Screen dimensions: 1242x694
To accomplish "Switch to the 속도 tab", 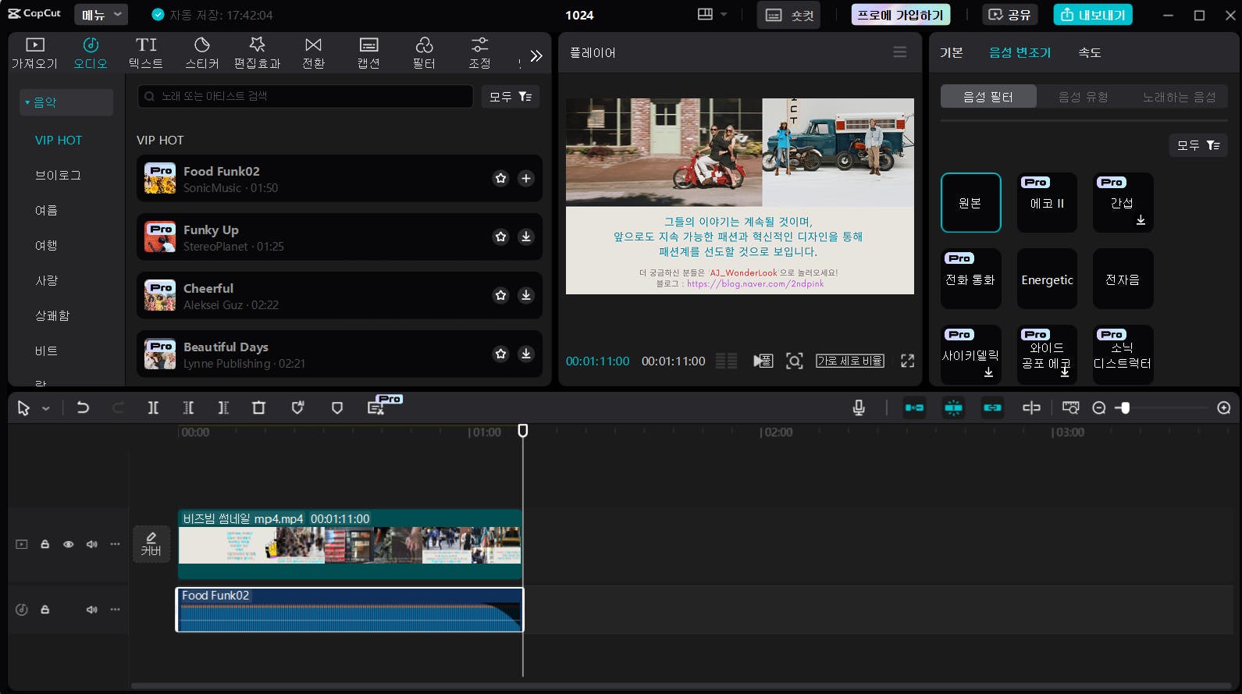I will point(1089,52).
